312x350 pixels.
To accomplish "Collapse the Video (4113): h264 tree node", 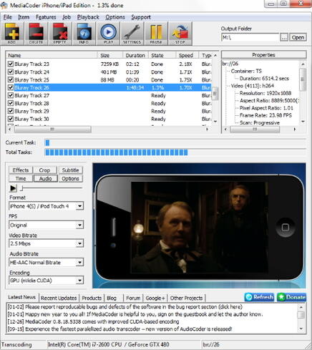I will click(252, 86).
